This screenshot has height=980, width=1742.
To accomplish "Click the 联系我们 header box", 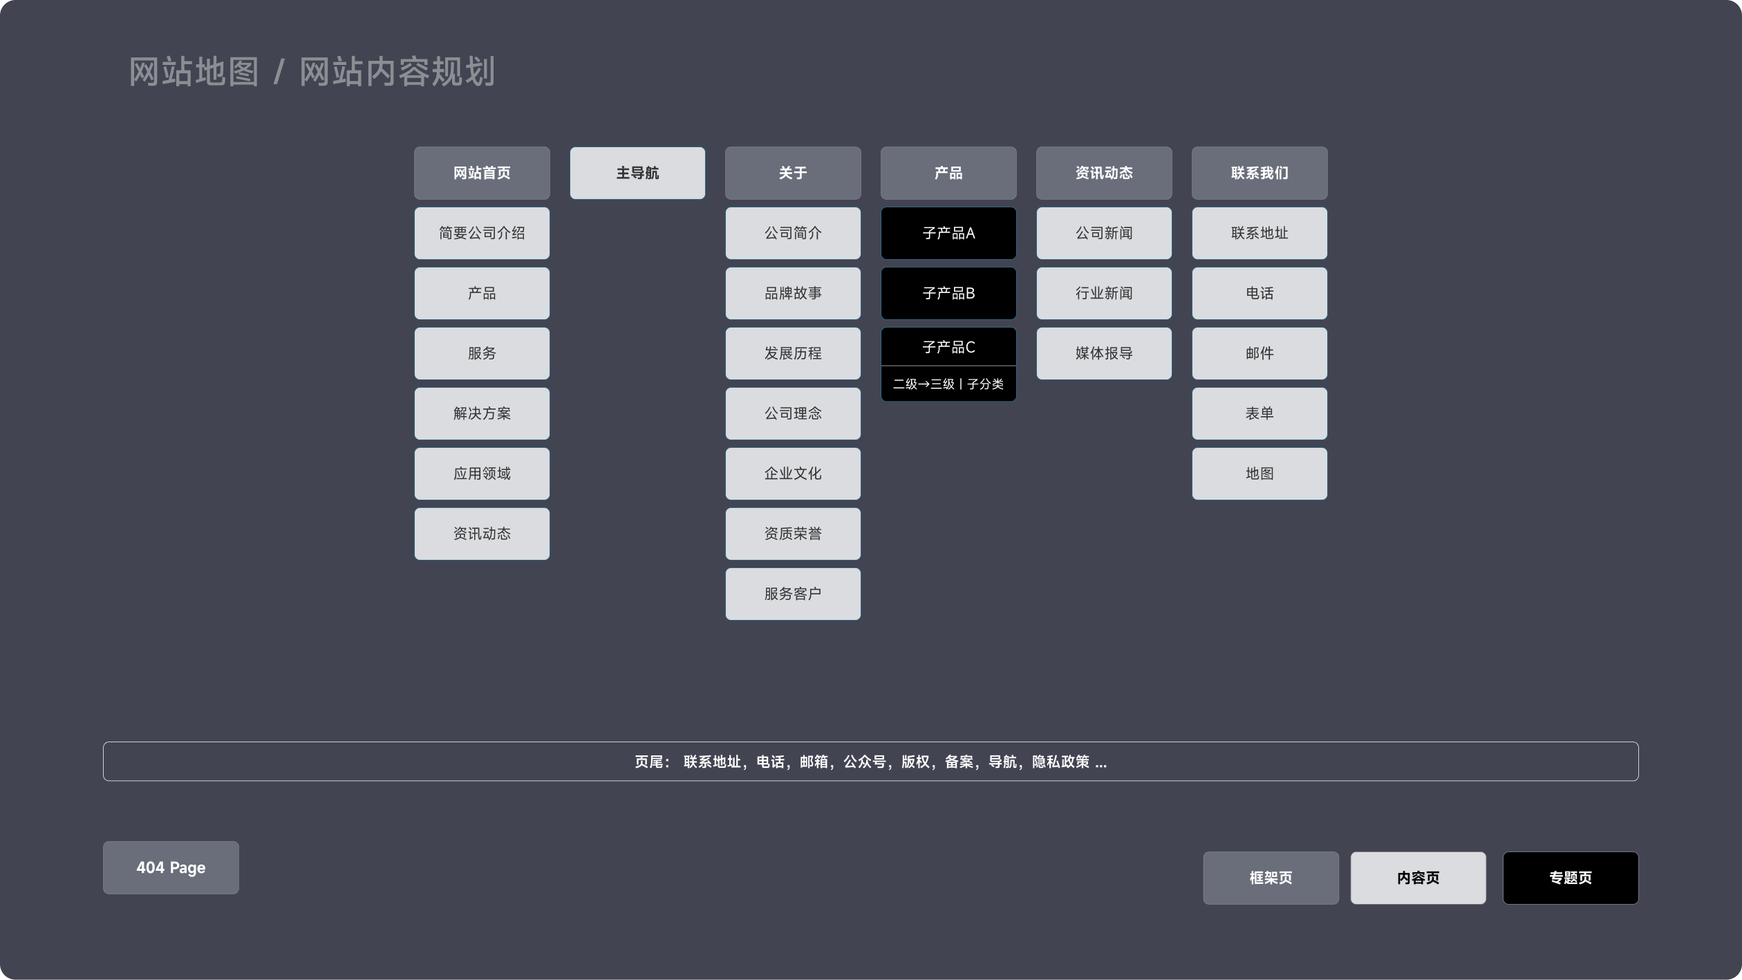I will pyautogui.click(x=1259, y=173).
